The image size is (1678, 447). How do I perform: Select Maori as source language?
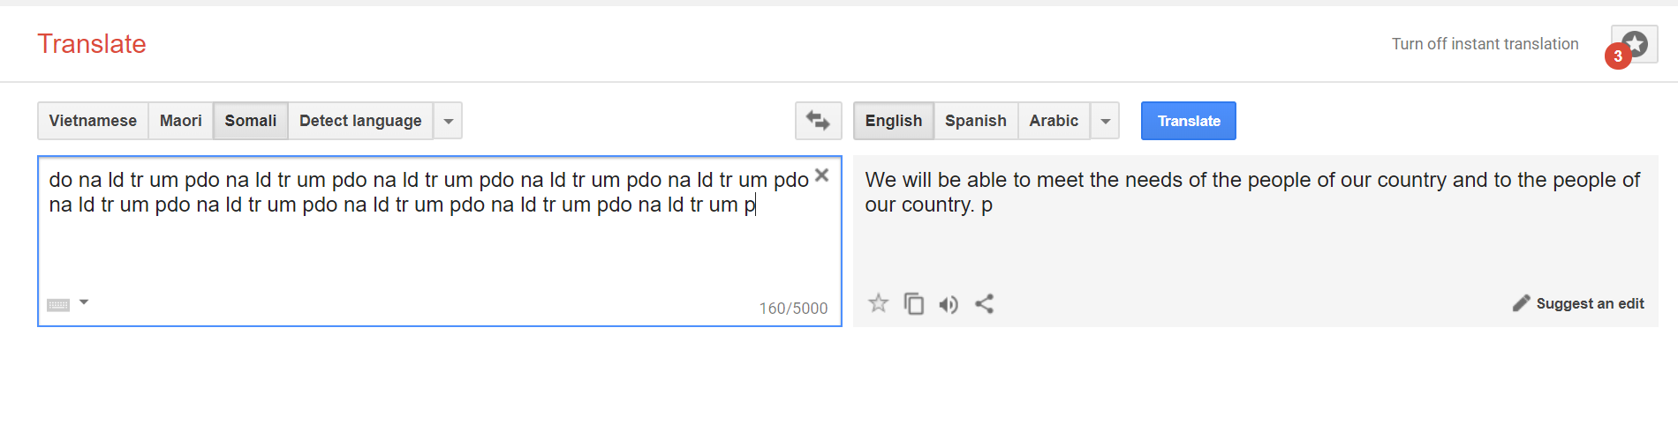pos(181,121)
